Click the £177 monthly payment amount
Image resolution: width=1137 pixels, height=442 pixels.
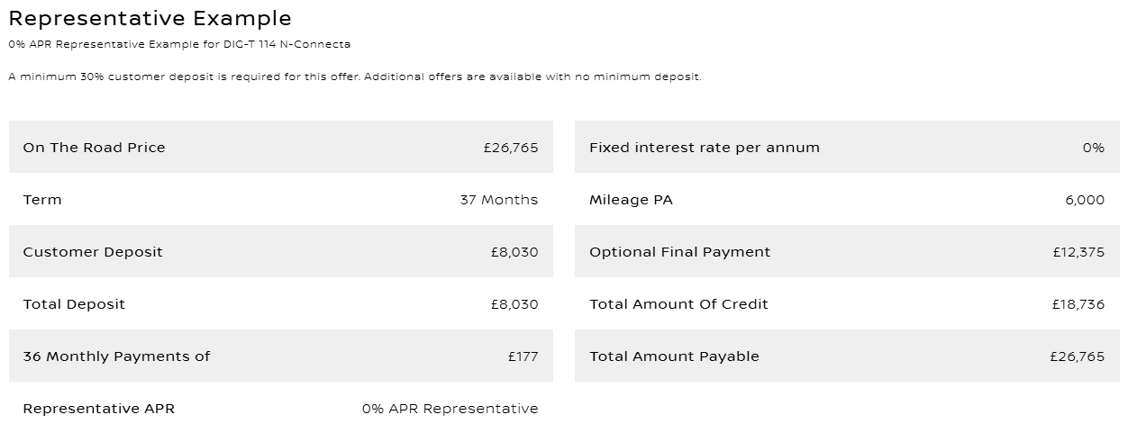point(523,356)
